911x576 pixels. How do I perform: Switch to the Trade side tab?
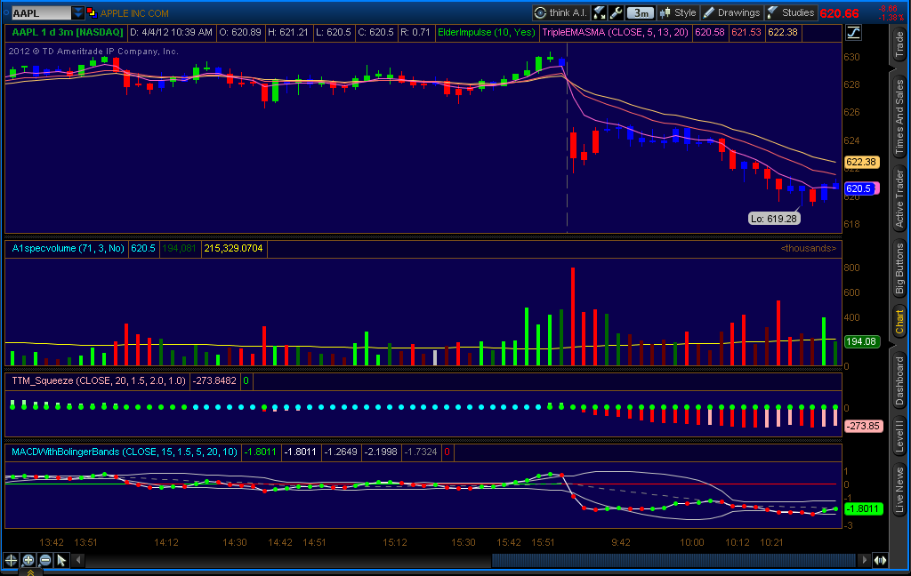pos(899,44)
